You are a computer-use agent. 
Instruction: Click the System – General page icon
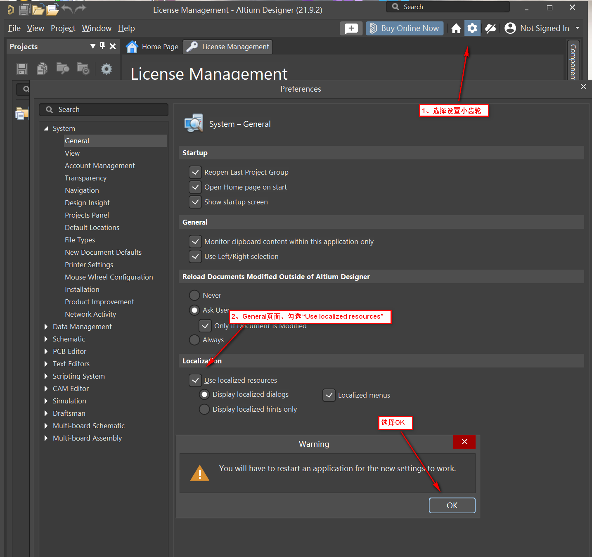(x=194, y=123)
